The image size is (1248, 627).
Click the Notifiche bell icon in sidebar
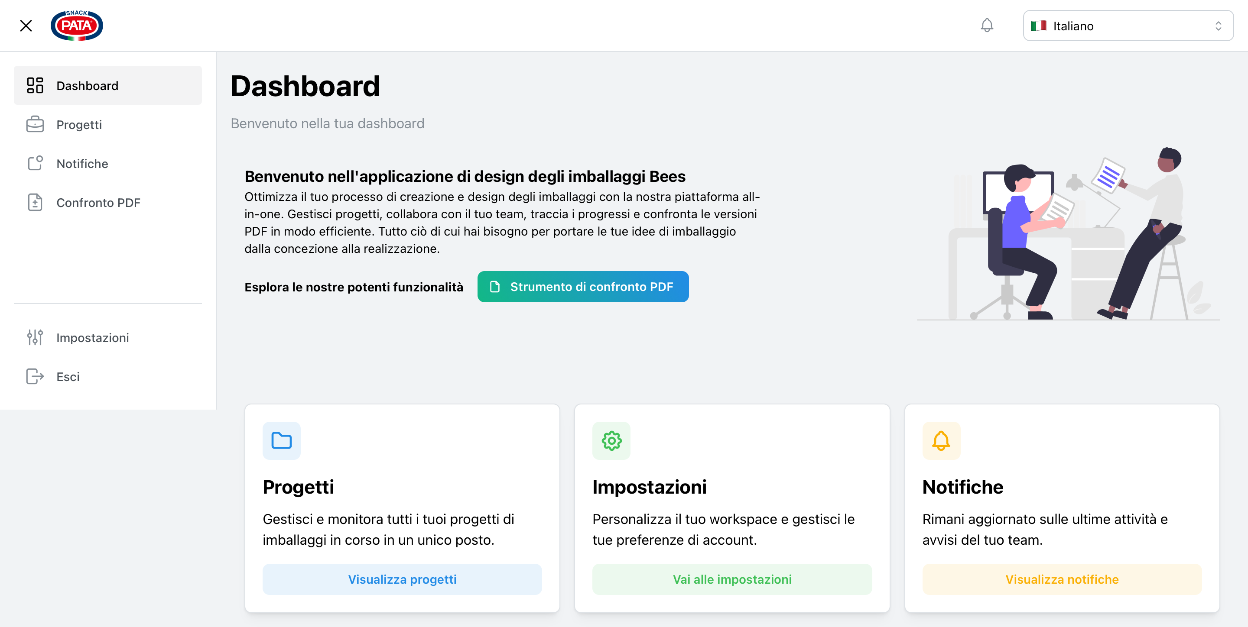(34, 163)
